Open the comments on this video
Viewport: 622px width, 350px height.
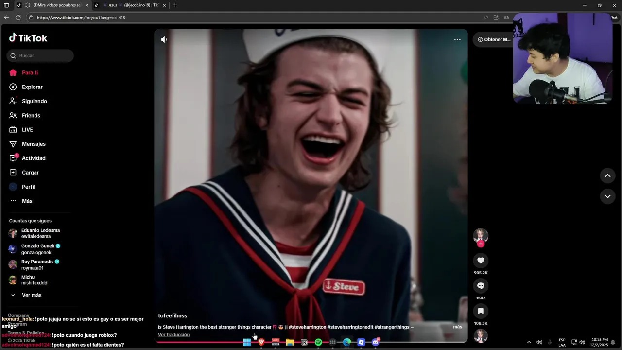click(x=481, y=286)
